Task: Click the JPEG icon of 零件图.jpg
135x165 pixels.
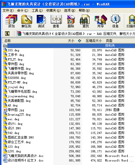Action: click(5, 110)
